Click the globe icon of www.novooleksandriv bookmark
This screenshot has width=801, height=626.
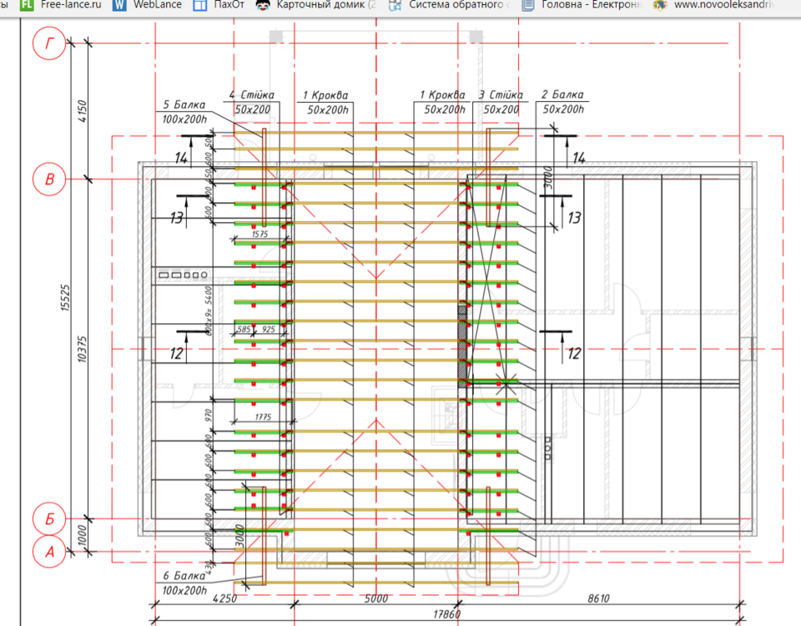658,6
